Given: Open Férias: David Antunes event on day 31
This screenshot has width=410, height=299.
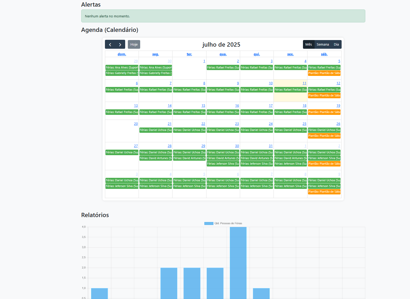Looking at the screenshot, I should pyautogui.click(x=257, y=158).
